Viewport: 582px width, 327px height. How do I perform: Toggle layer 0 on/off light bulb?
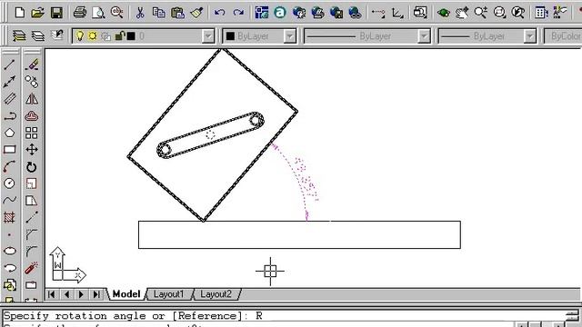click(79, 36)
